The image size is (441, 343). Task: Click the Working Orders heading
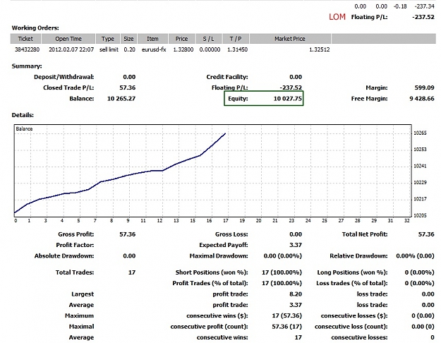(x=35, y=28)
